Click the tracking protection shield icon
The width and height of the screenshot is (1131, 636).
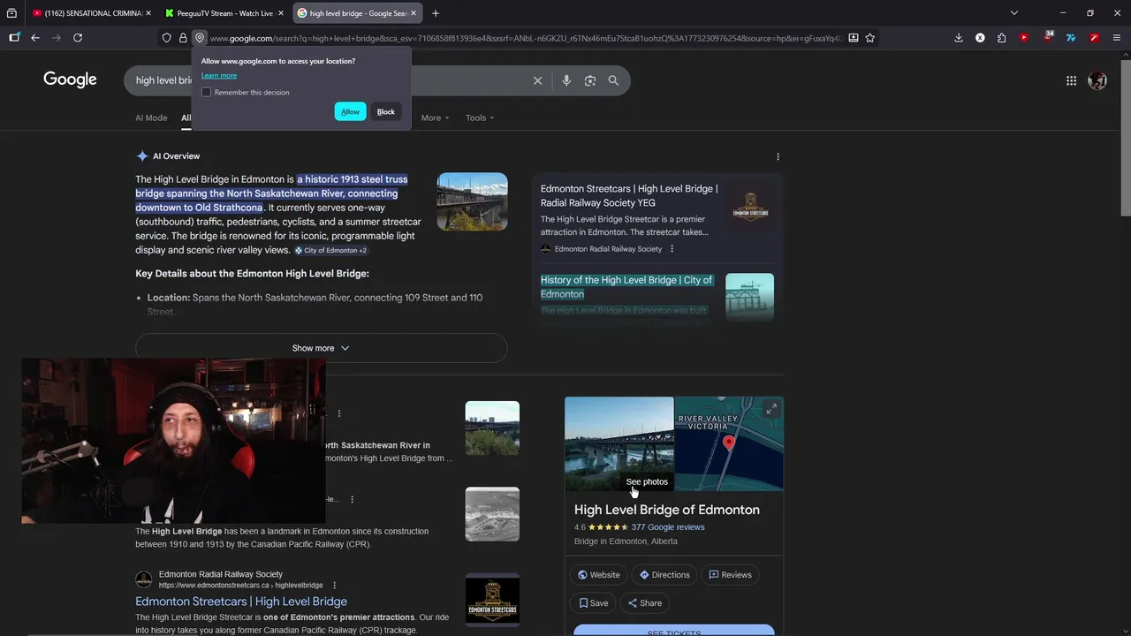(x=166, y=38)
